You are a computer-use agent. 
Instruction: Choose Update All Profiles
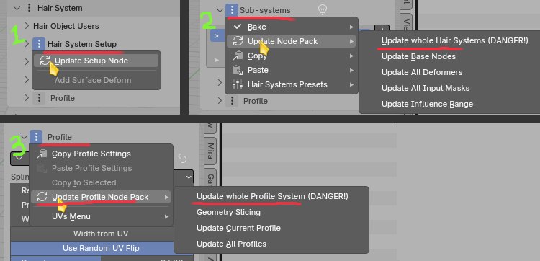pos(231,244)
